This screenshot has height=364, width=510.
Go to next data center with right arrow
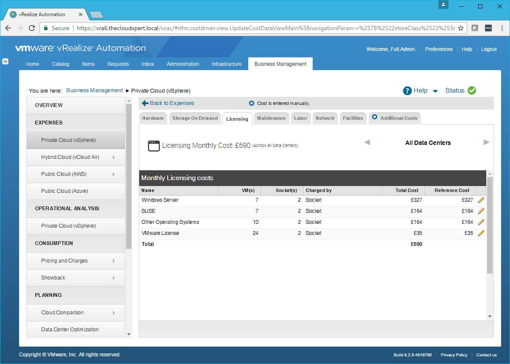pos(486,142)
